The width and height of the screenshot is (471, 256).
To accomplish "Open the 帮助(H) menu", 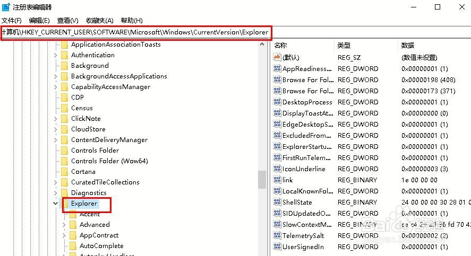I will (x=132, y=20).
